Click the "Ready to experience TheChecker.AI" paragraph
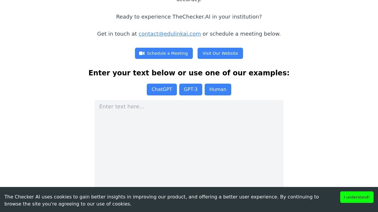Image resolution: width=378 pixels, height=212 pixels. (x=189, y=17)
